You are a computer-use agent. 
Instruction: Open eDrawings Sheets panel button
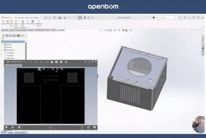pos(94,127)
